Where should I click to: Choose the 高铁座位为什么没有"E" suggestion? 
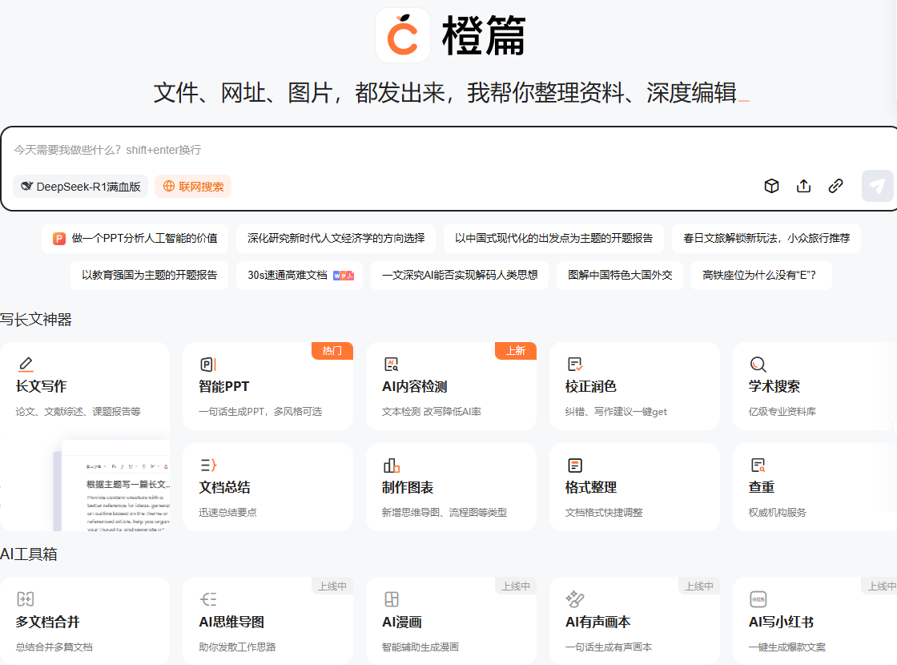tap(761, 275)
